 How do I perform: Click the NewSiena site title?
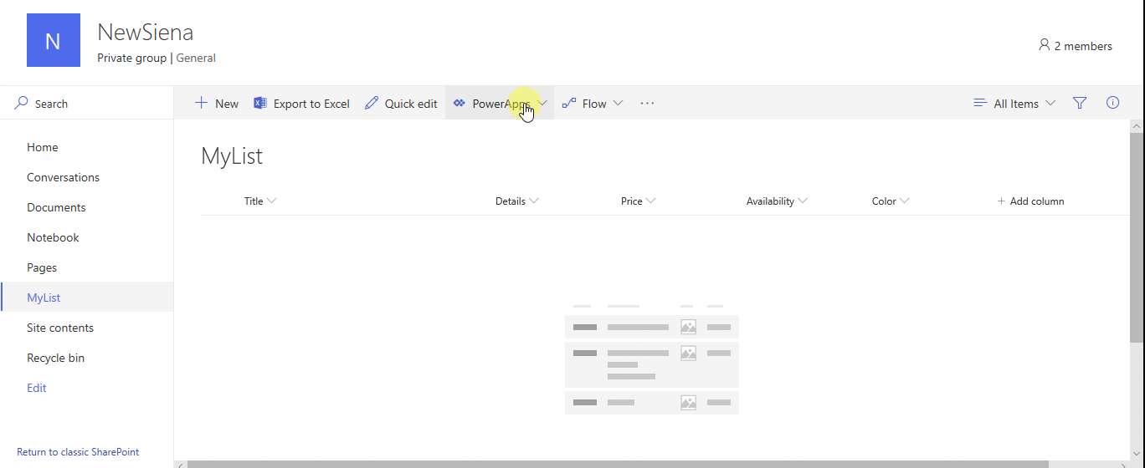click(x=146, y=32)
